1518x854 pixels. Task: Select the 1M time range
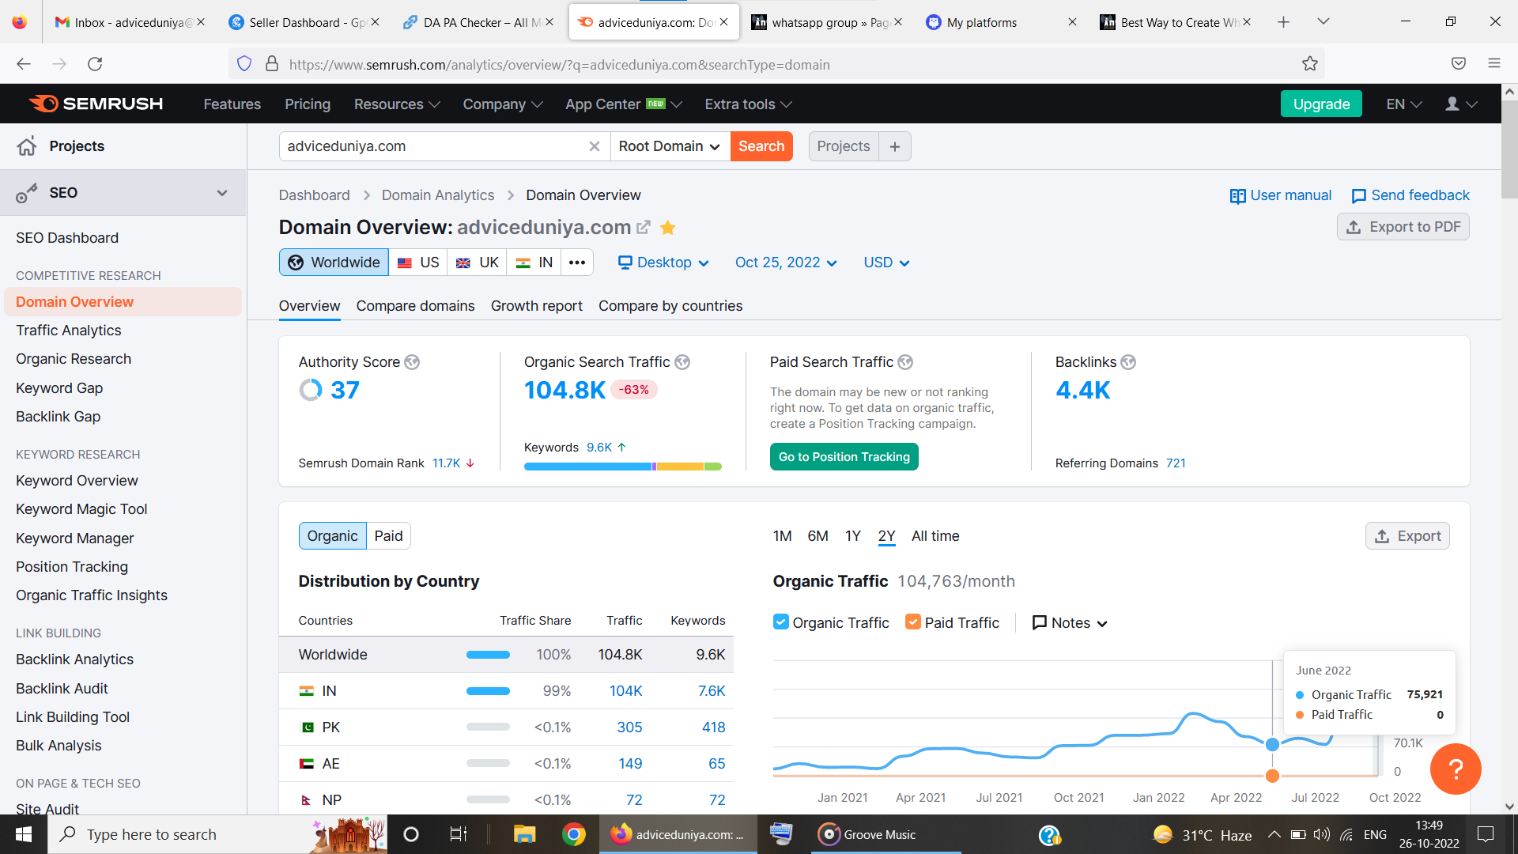pos(782,536)
